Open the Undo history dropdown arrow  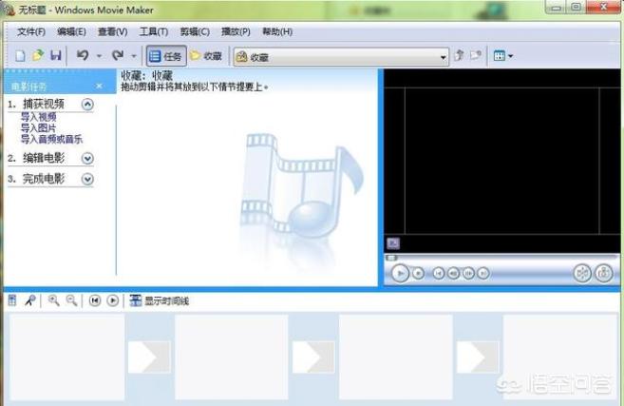(x=99, y=56)
